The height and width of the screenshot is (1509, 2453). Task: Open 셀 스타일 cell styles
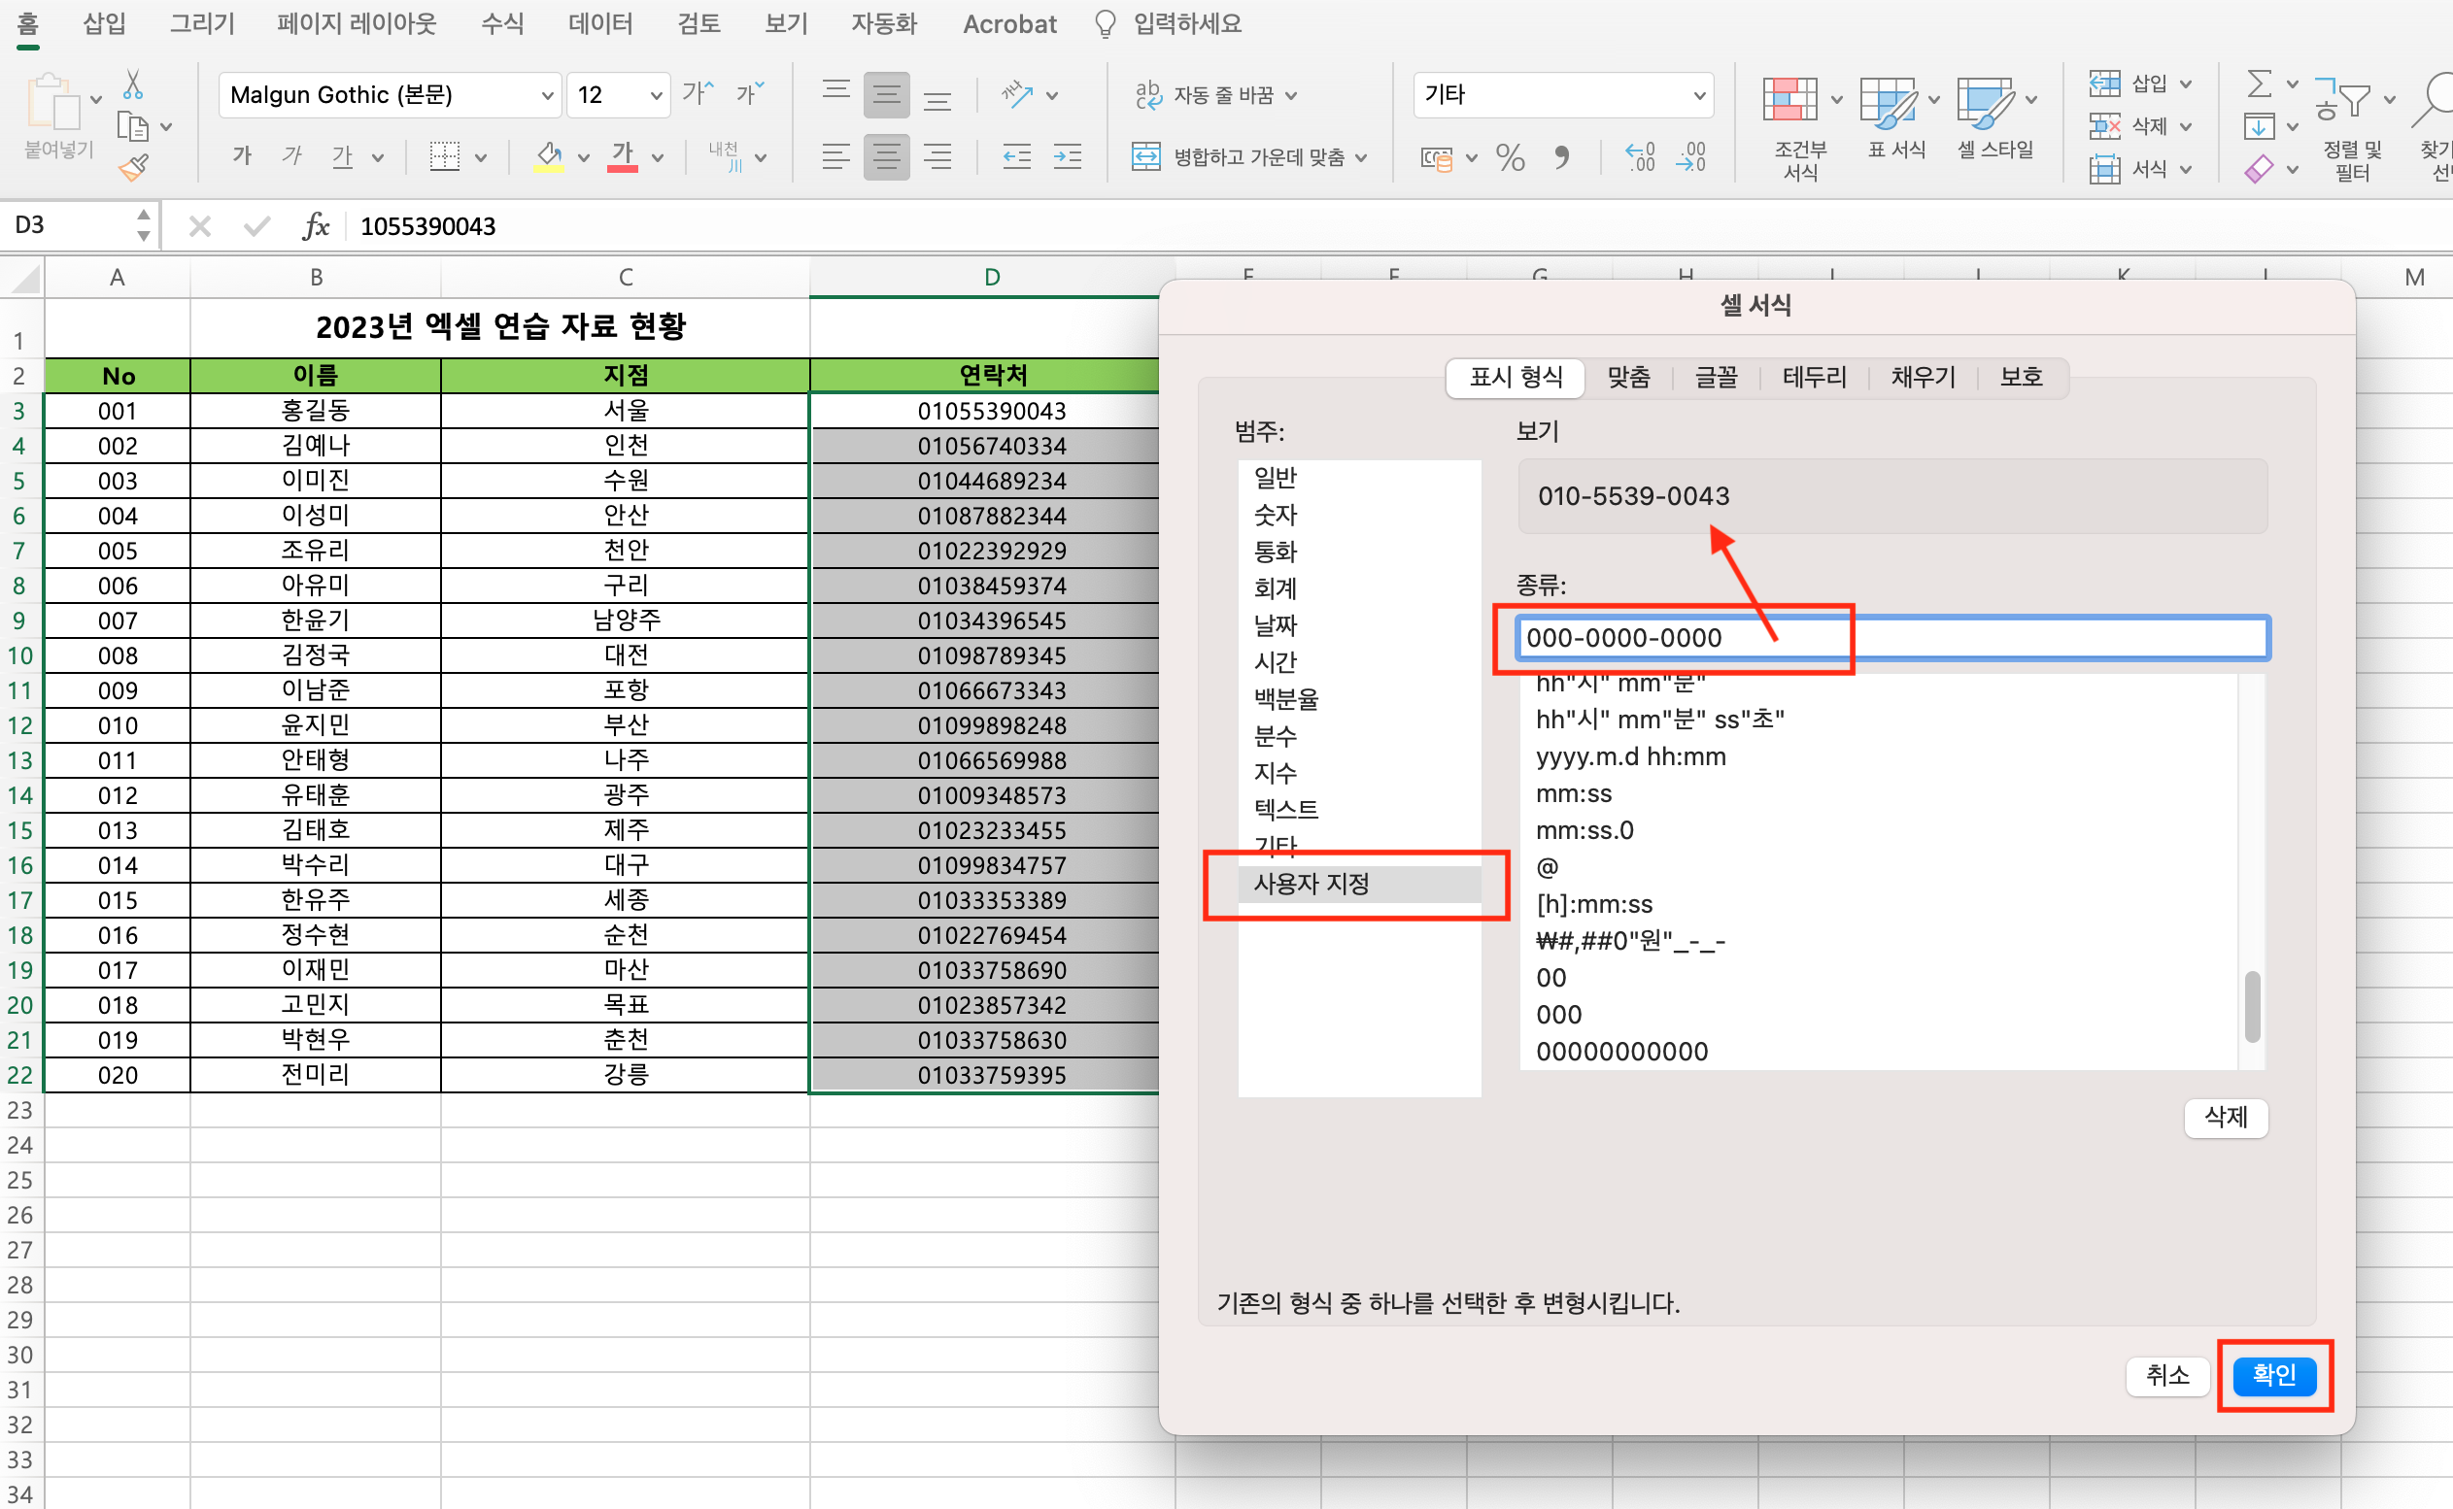pyautogui.click(x=1993, y=117)
